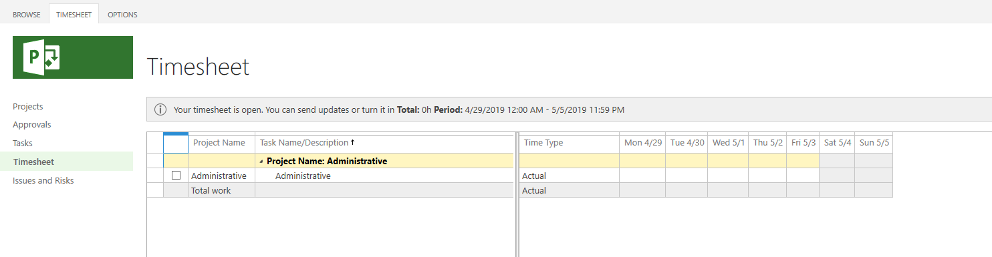Collapse the Project Name: Administrative group
The height and width of the screenshot is (257, 992).
click(261, 162)
